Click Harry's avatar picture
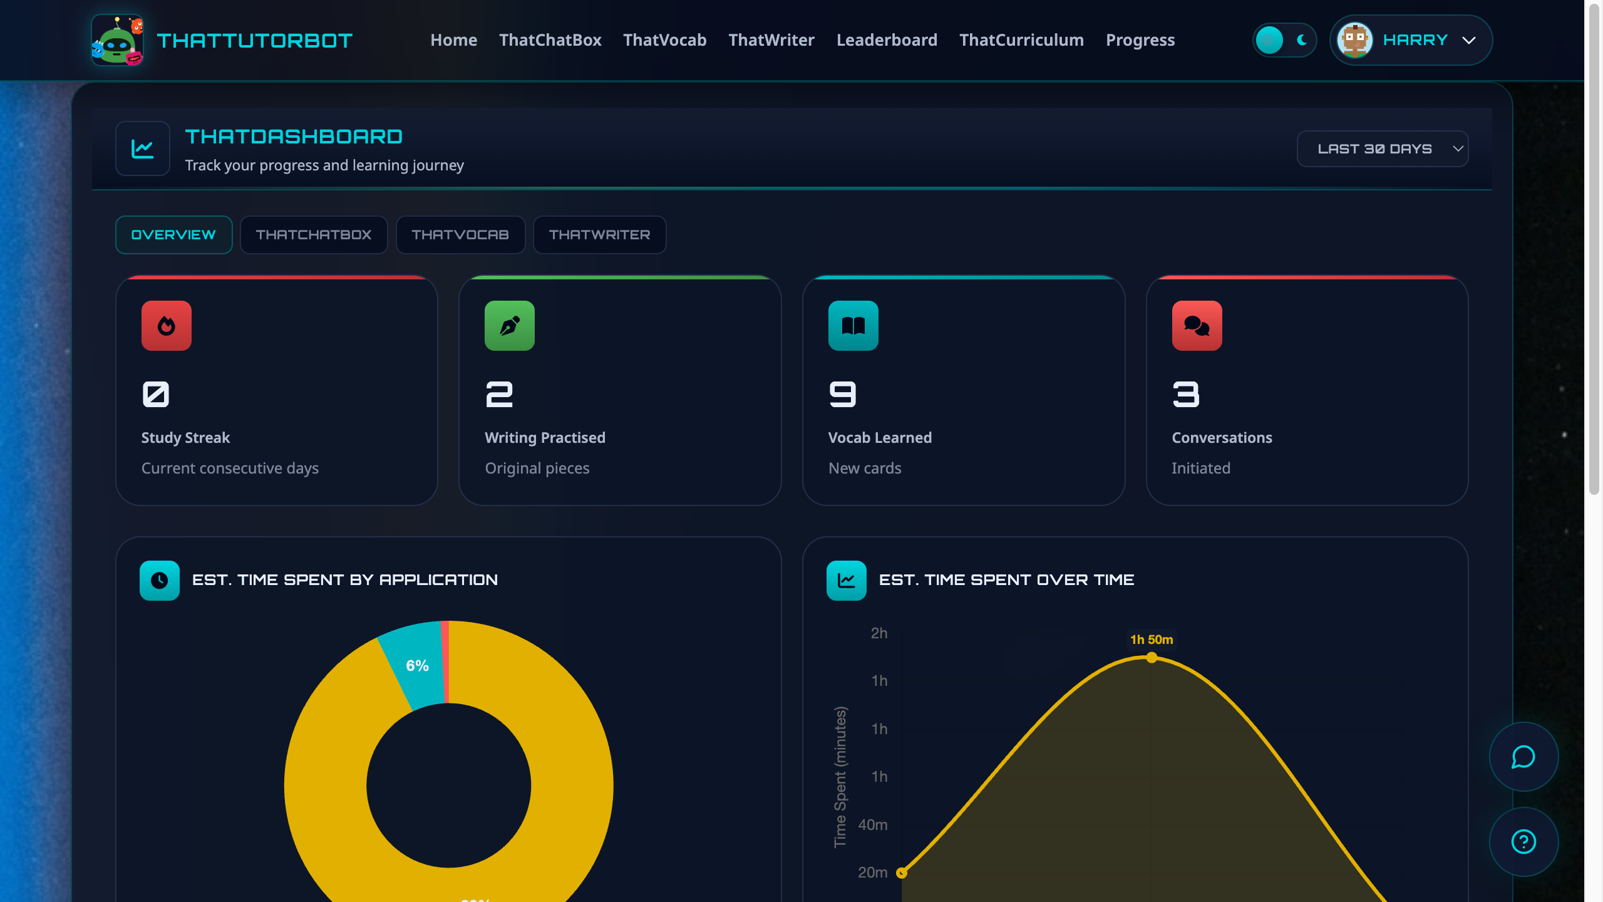1603x902 pixels. (x=1355, y=40)
